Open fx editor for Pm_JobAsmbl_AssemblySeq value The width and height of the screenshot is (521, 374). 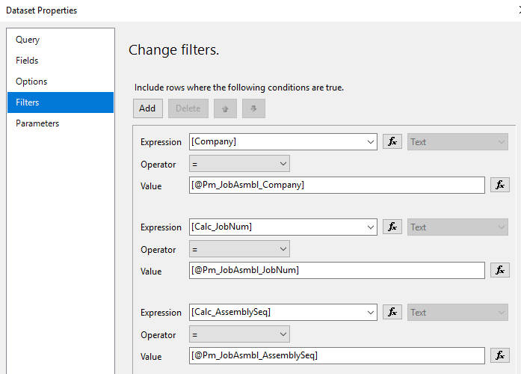[x=500, y=355]
